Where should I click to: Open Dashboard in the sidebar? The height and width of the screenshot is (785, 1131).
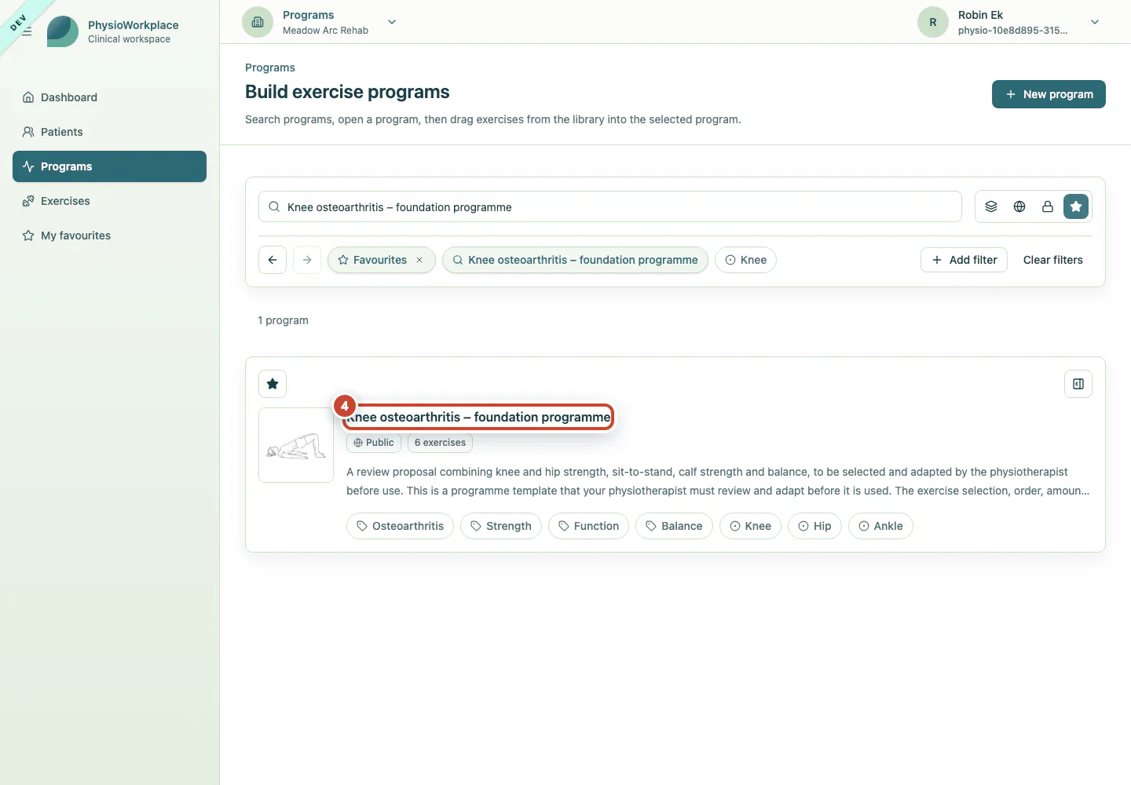(x=109, y=97)
